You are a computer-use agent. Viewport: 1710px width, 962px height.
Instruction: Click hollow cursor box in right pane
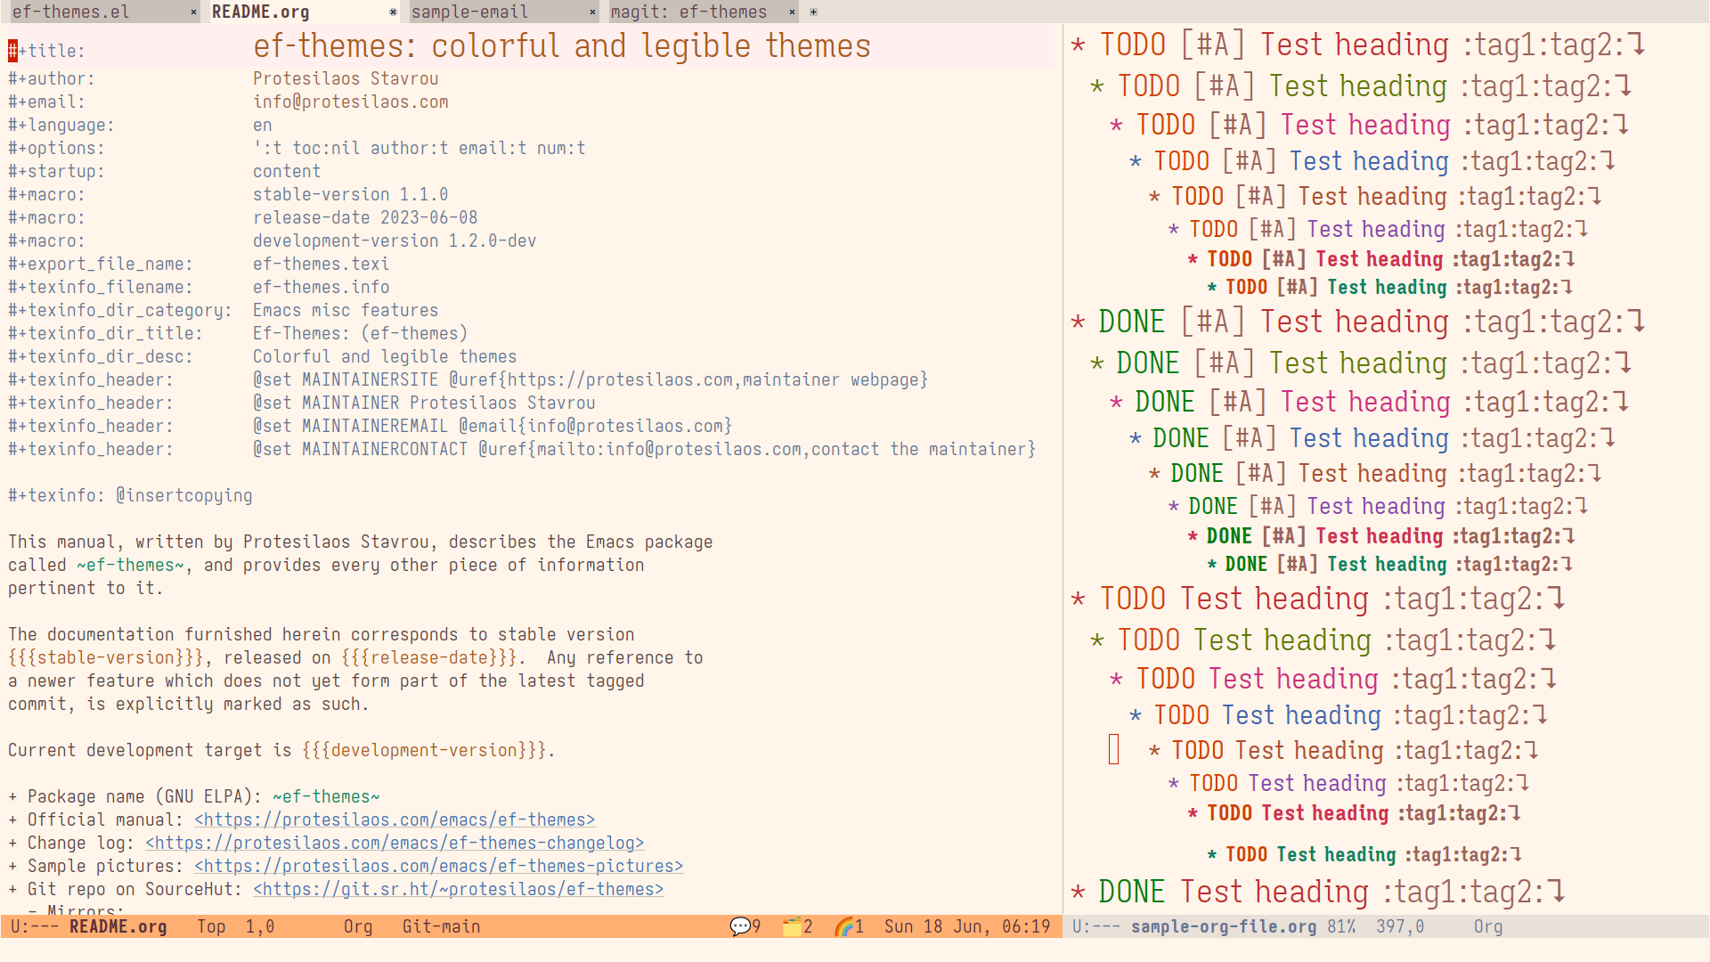tap(1113, 749)
